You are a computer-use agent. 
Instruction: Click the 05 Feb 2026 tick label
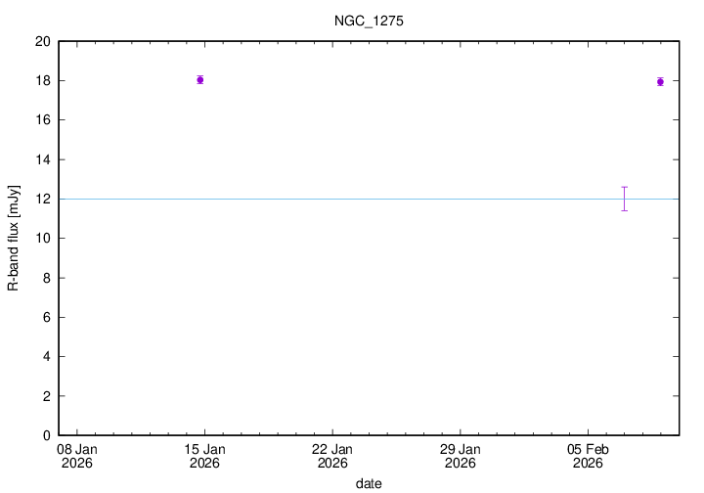click(x=587, y=456)
